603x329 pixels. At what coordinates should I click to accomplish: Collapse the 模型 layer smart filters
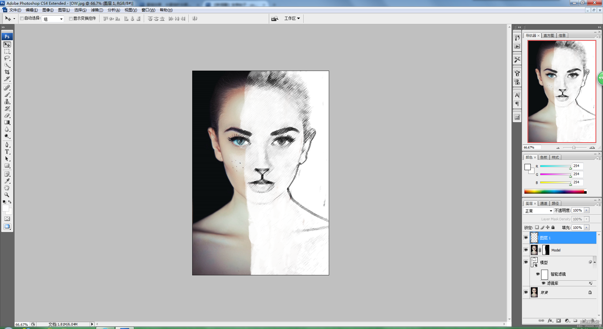[595, 262]
